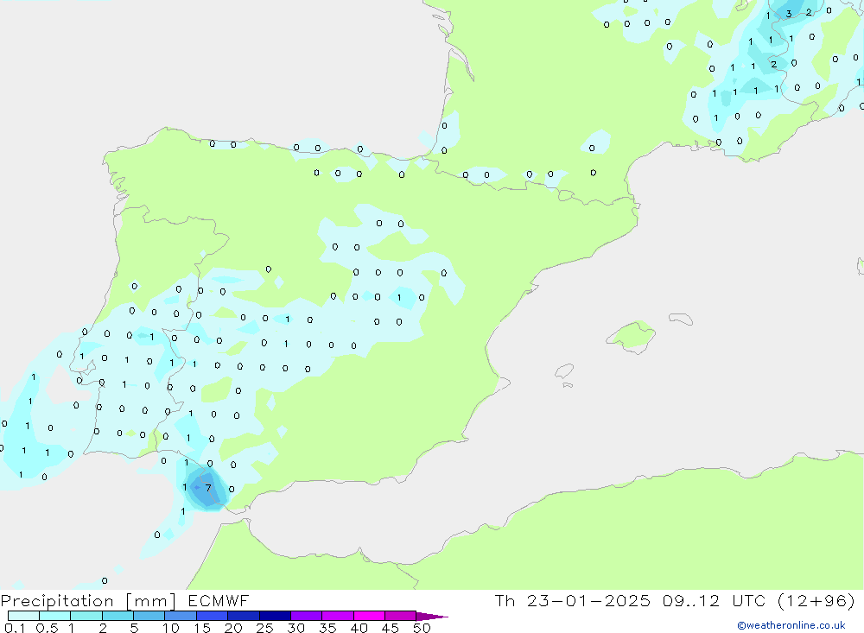The height and width of the screenshot is (633, 864).
Task: Click the legend value '10'
Action: [x=171, y=628]
